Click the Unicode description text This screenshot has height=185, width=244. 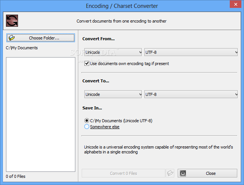pyautogui.click(x=159, y=149)
